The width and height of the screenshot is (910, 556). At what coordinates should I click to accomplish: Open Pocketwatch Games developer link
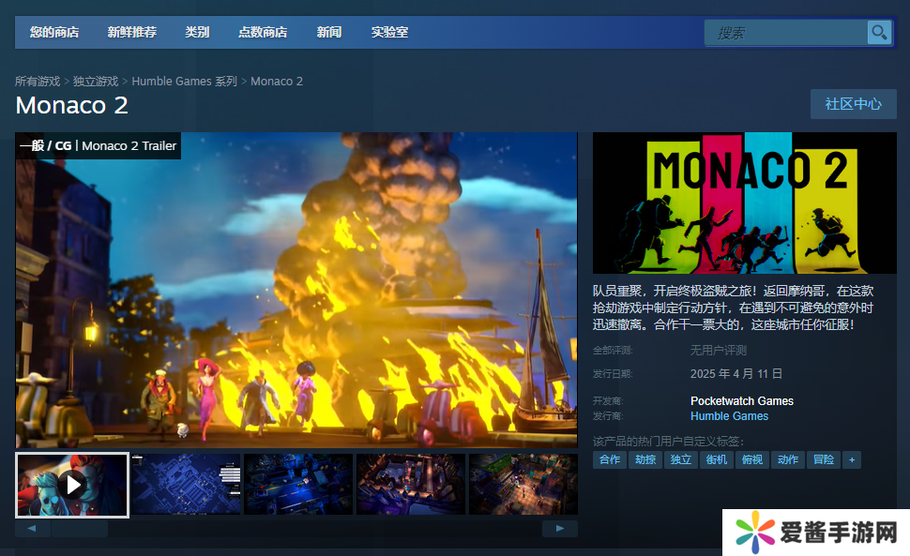pyautogui.click(x=741, y=401)
